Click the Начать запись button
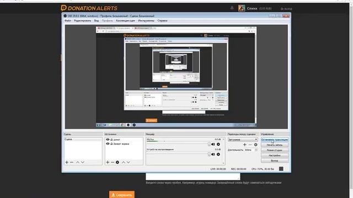Image resolution: width=353 pixels, height=198 pixels. (275, 145)
